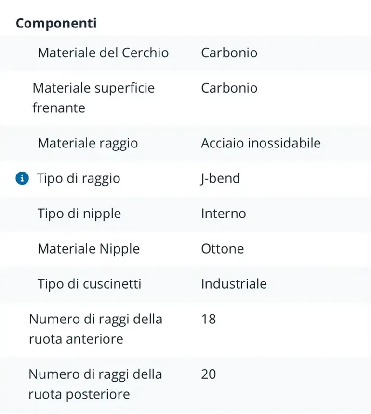Select the value 20 for ruota posteriore
The image size is (371, 414).
pos(209,374)
